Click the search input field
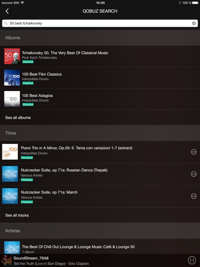The height and width of the screenshot is (267, 200). (x=100, y=23)
